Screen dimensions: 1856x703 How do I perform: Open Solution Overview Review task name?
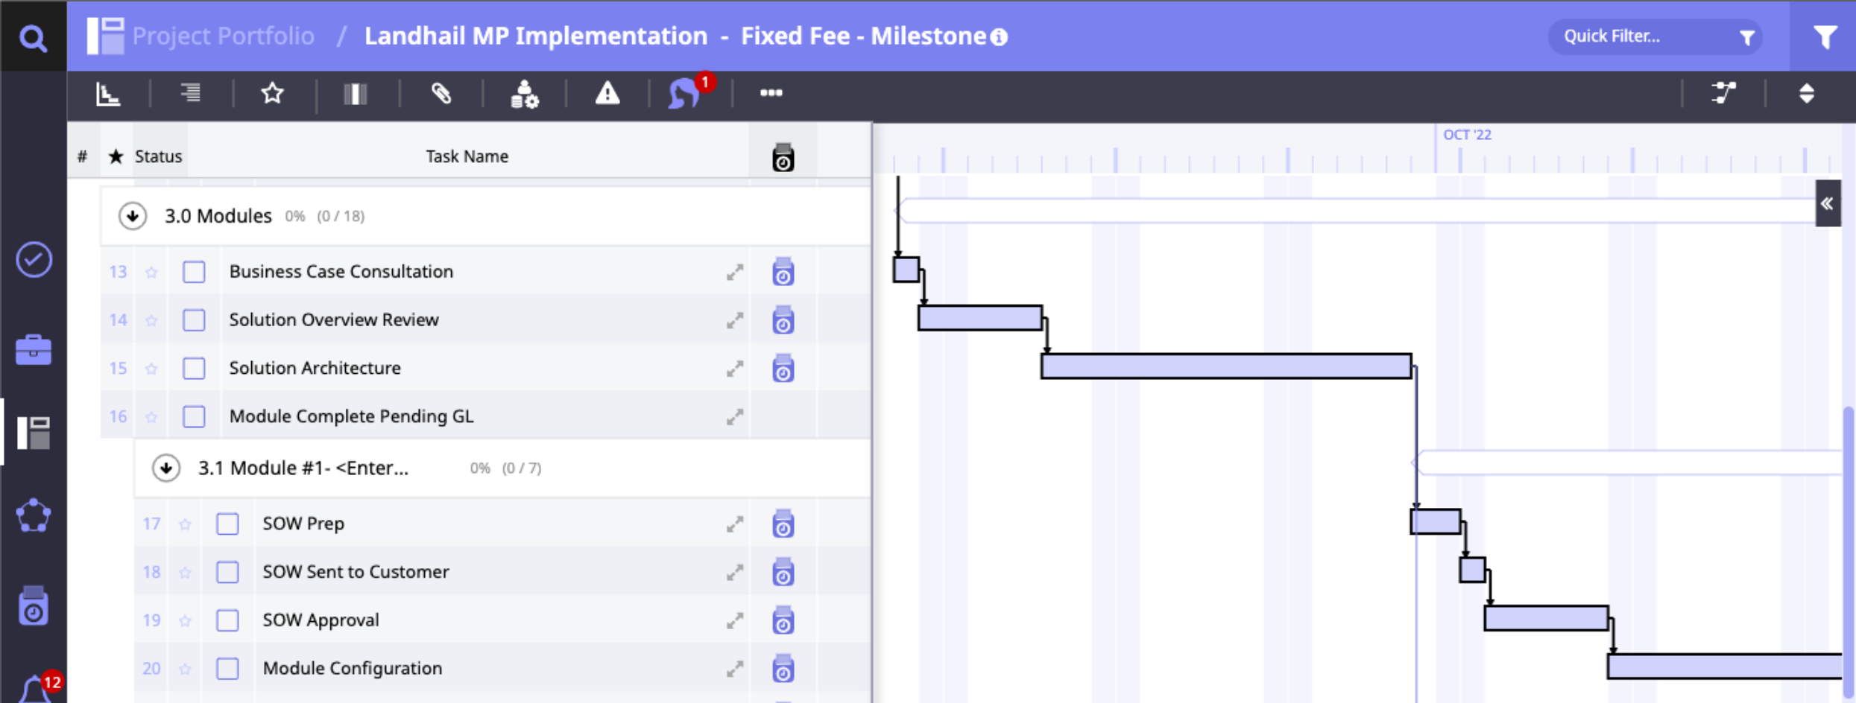point(334,320)
